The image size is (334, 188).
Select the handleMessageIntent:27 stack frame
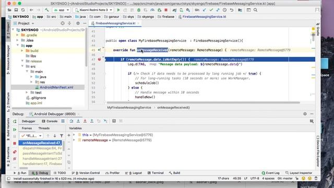(x=42, y=159)
